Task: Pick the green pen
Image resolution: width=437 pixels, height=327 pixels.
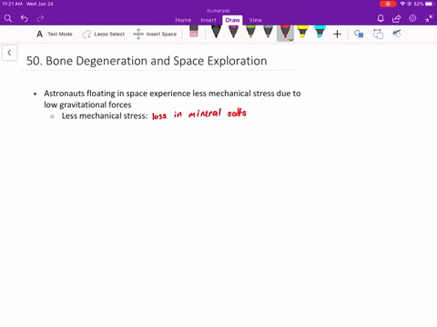Action: (x=250, y=32)
